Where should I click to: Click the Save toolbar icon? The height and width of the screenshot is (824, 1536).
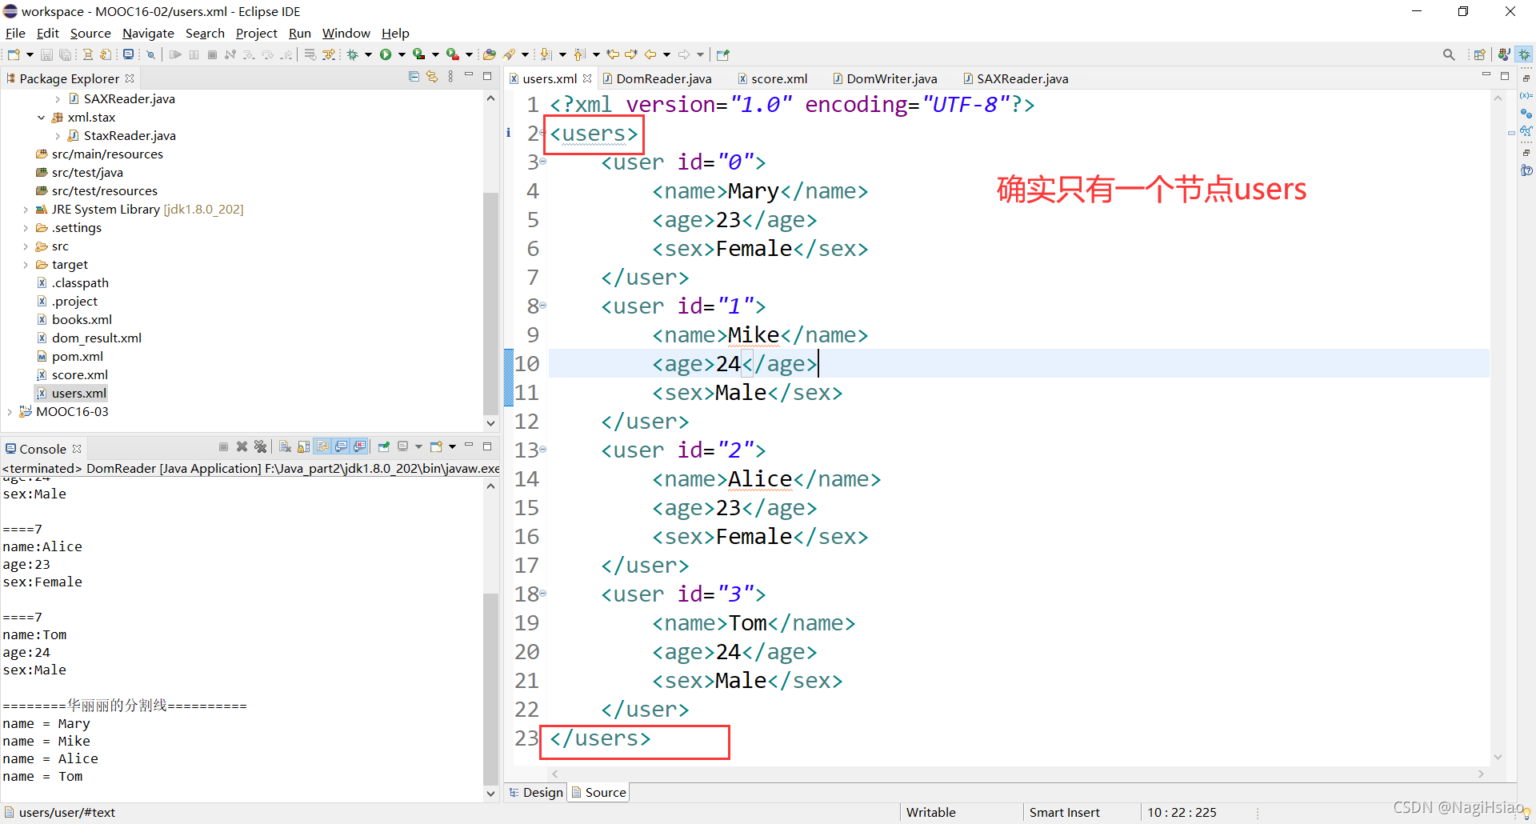46,54
